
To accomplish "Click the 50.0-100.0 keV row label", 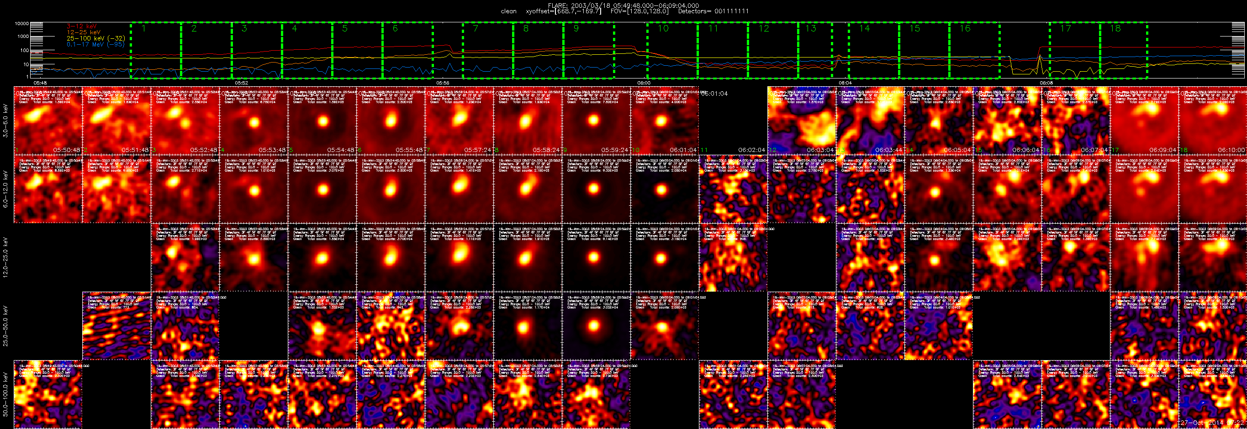I will point(5,394).
